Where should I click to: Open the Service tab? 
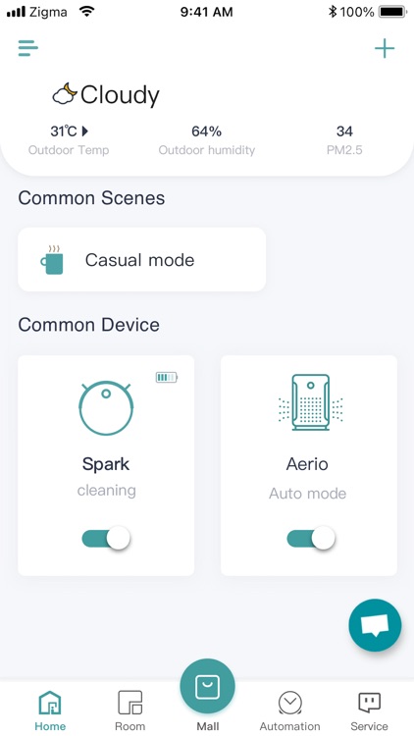point(370,710)
